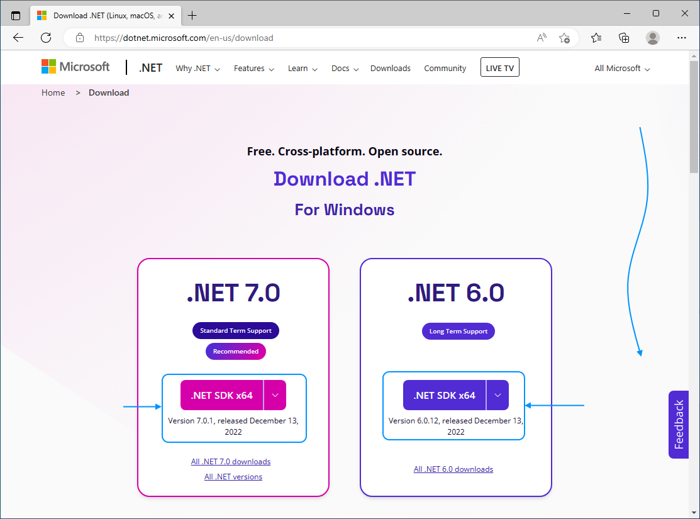
Task: Click the Microsoft logo
Action: pyautogui.click(x=75, y=67)
